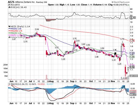Click the 5108333 volume tag at right

pyautogui.click(x=134, y=76)
